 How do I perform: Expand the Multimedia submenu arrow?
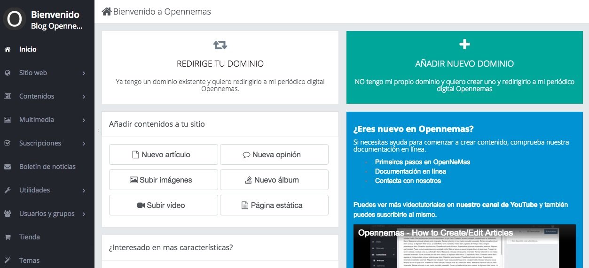click(84, 120)
